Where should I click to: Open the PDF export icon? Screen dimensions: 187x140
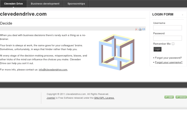(x=137, y=29)
